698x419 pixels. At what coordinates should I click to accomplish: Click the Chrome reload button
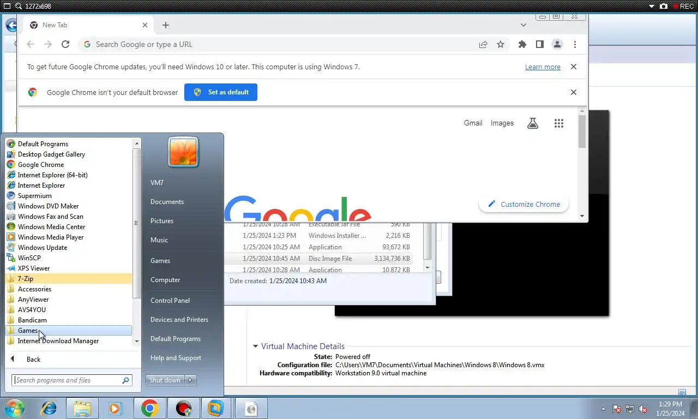coord(65,45)
